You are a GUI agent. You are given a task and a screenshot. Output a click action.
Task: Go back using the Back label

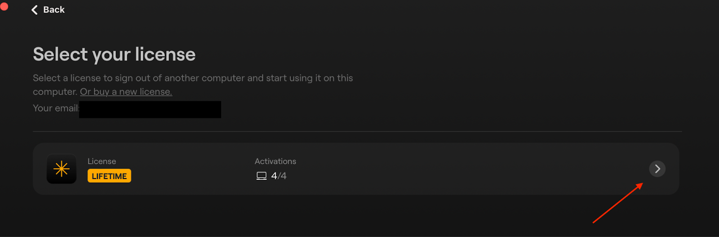[x=54, y=10]
